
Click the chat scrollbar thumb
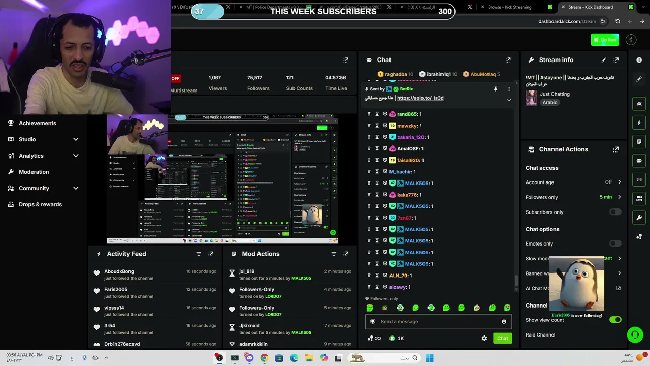click(516, 280)
